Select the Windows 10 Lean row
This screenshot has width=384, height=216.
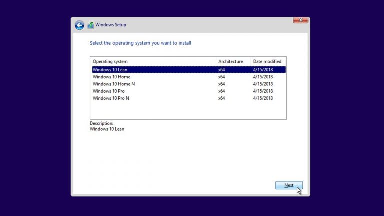[189, 70]
